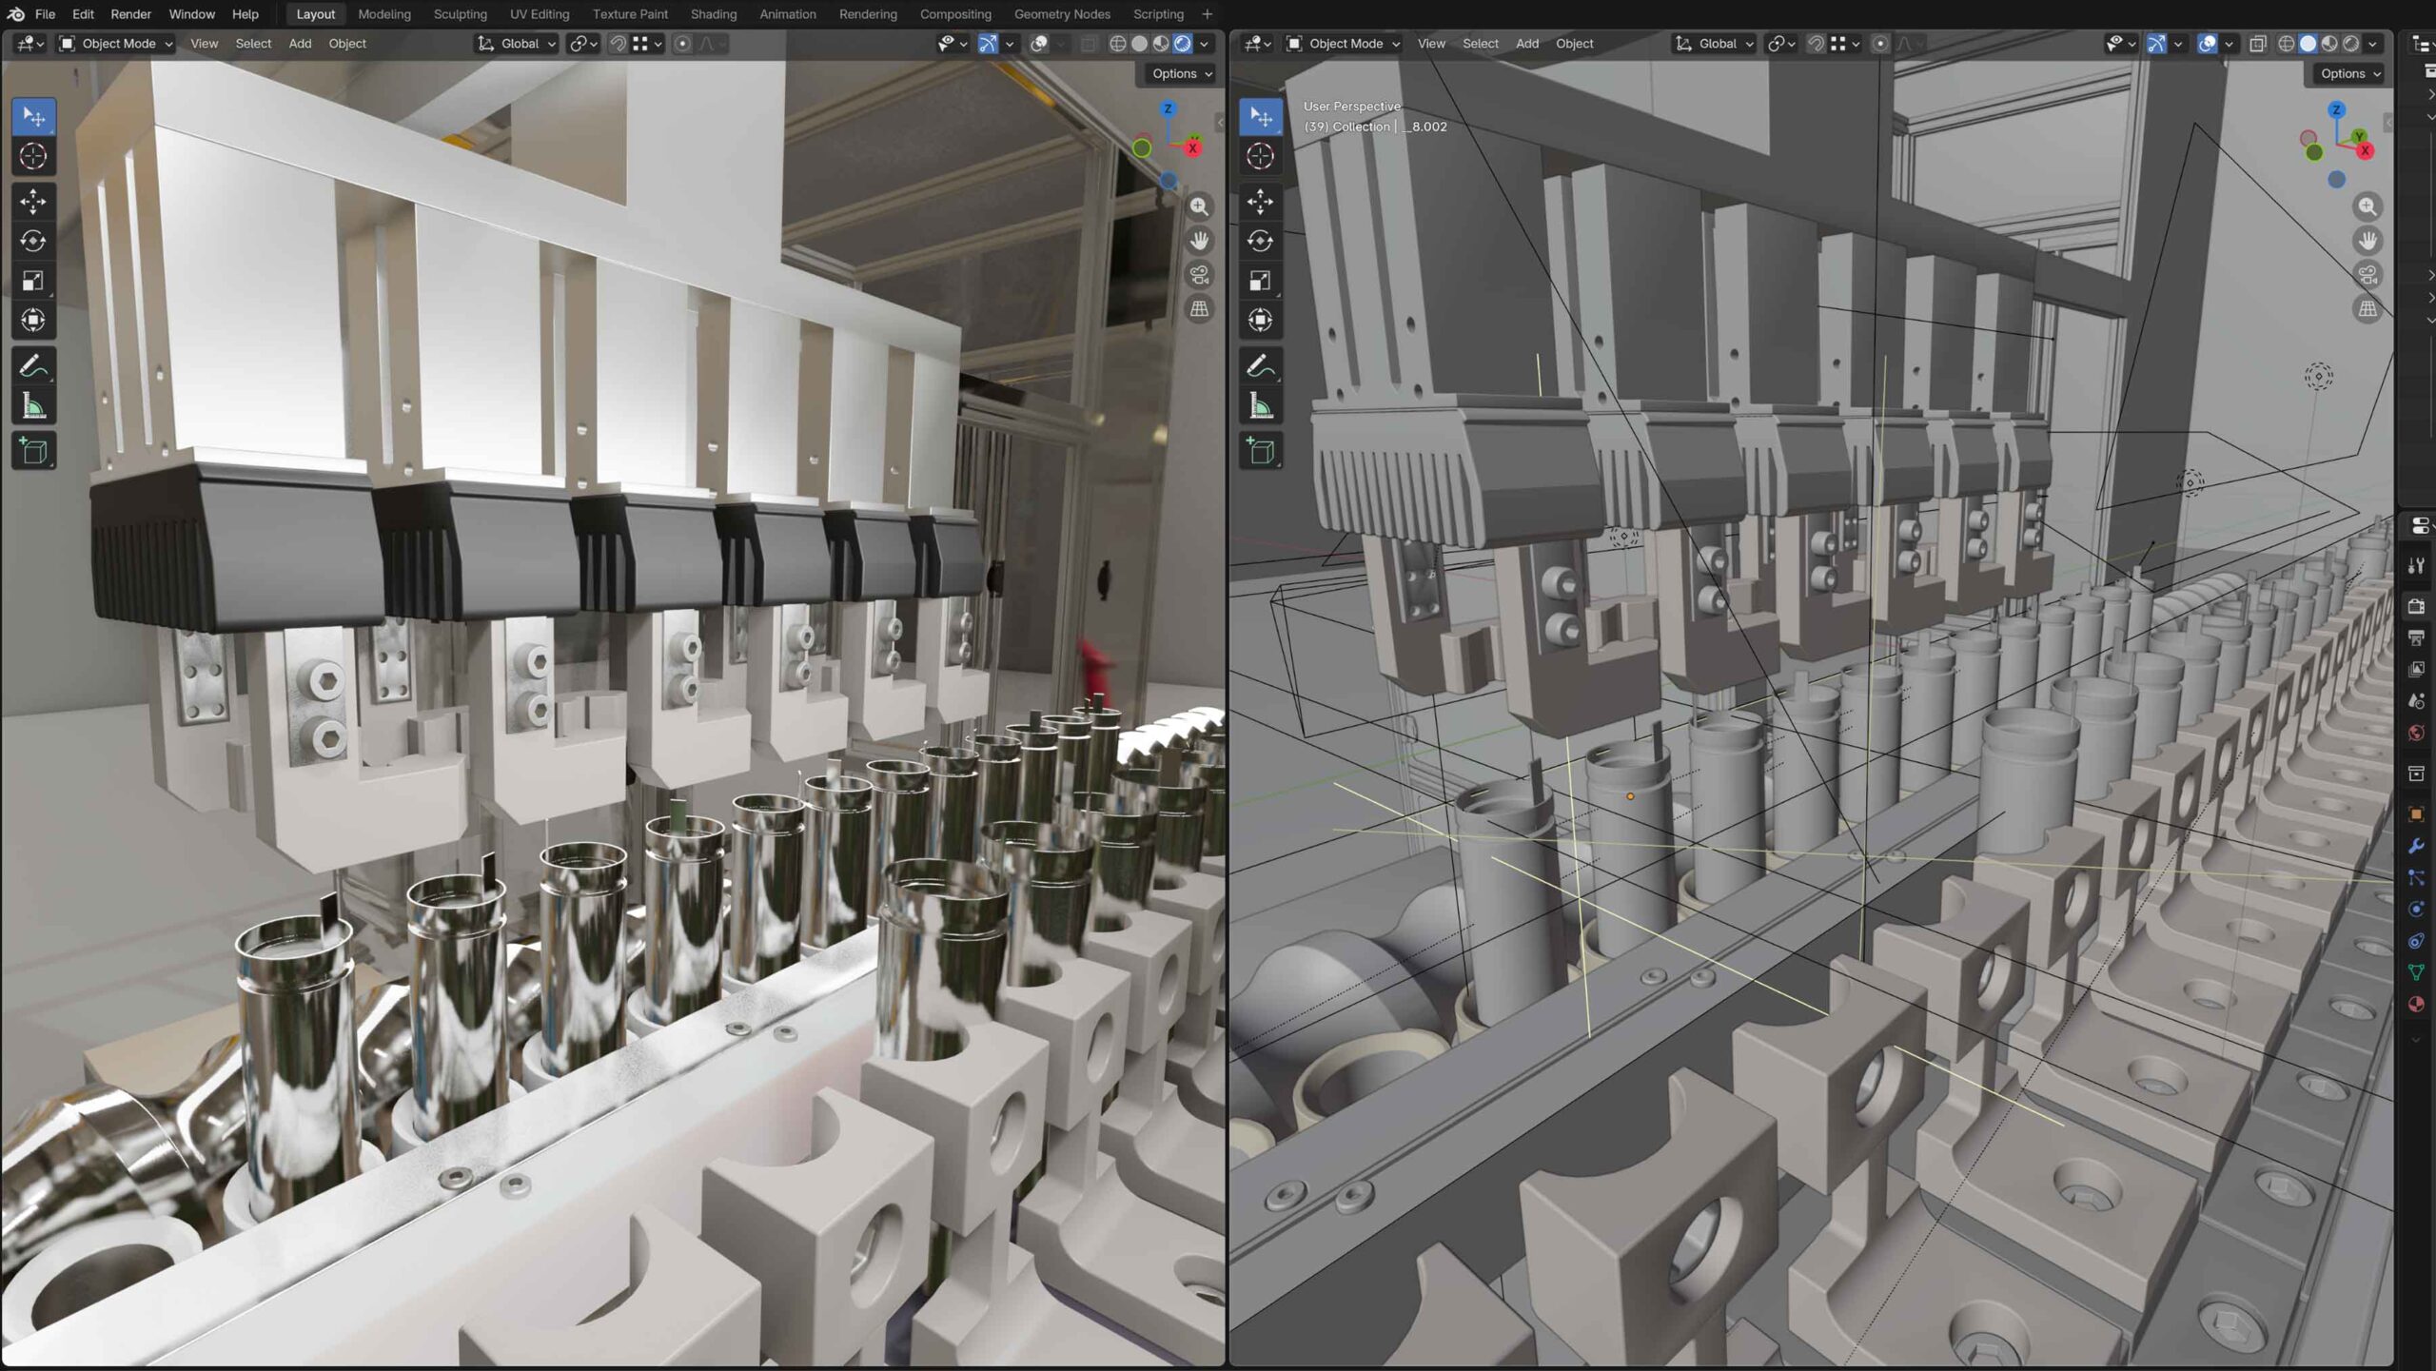
Task: Toggle gizmo display in left viewport header
Action: [989, 44]
